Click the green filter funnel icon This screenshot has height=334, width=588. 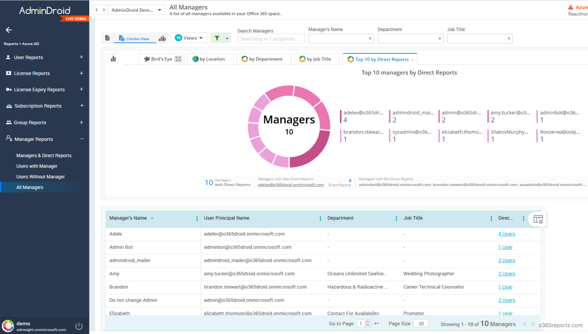point(217,38)
